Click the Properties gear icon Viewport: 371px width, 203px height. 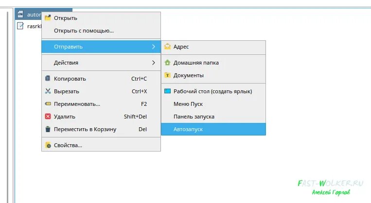pyautogui.click(x=48, y=145)
